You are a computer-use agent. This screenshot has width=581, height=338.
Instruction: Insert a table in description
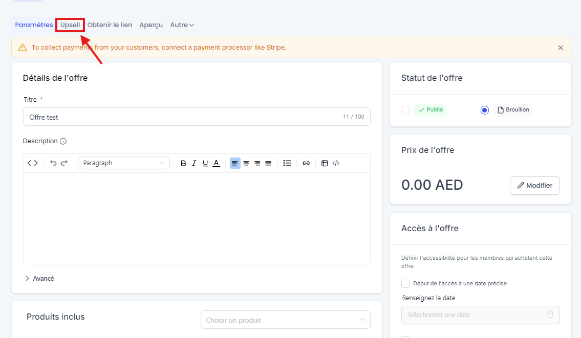325,163
